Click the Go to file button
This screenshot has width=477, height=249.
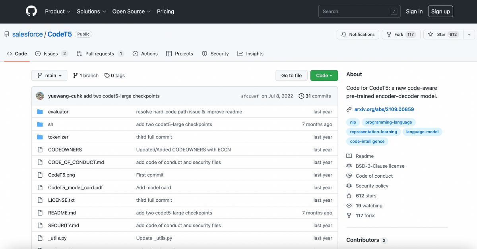click(x=291, y=75)
